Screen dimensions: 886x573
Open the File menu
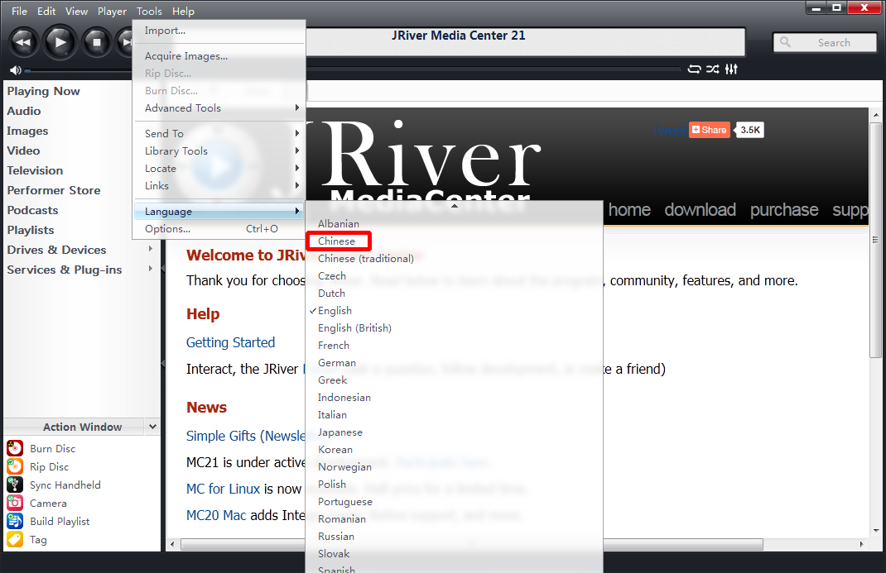point(19,12)
